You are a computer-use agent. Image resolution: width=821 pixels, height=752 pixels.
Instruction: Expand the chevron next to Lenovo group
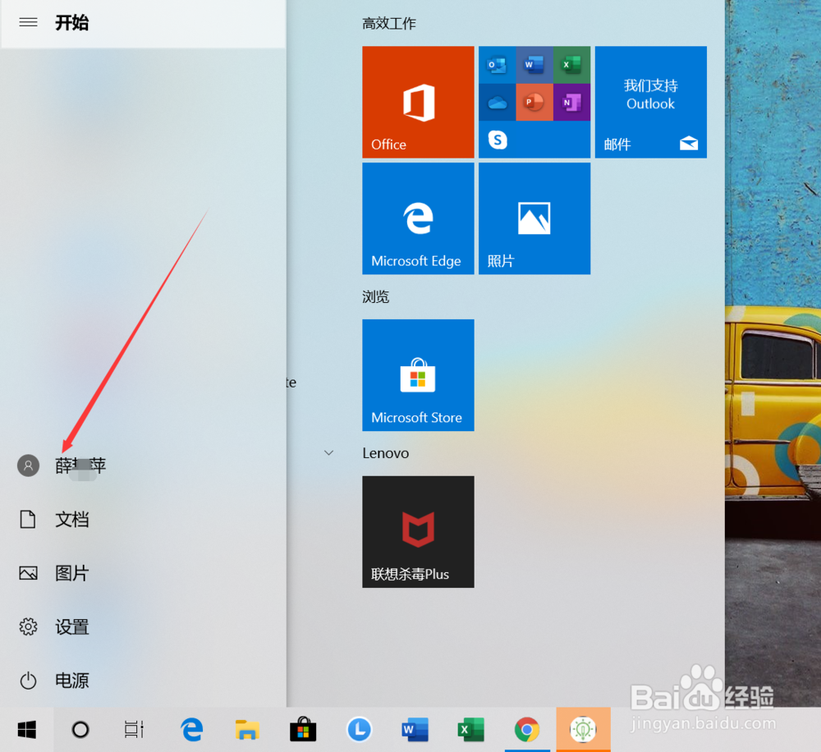[x=329, y=453]
